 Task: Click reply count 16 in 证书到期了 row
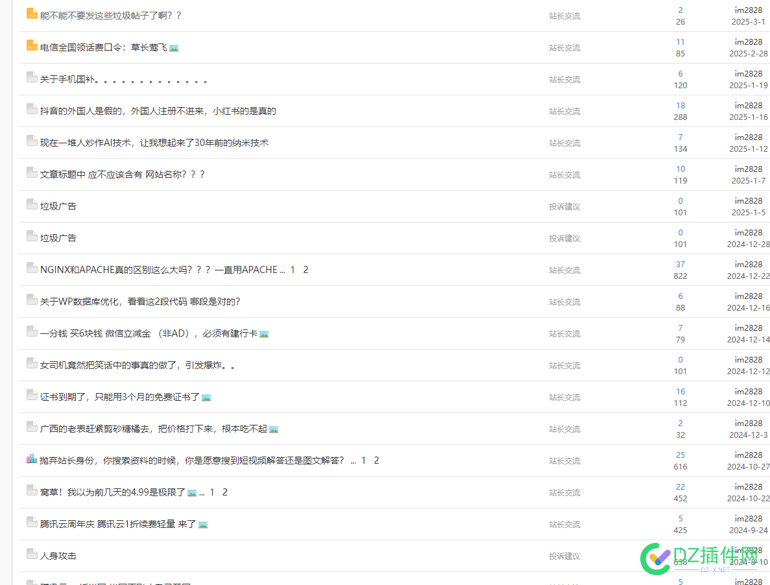[680, 392]
